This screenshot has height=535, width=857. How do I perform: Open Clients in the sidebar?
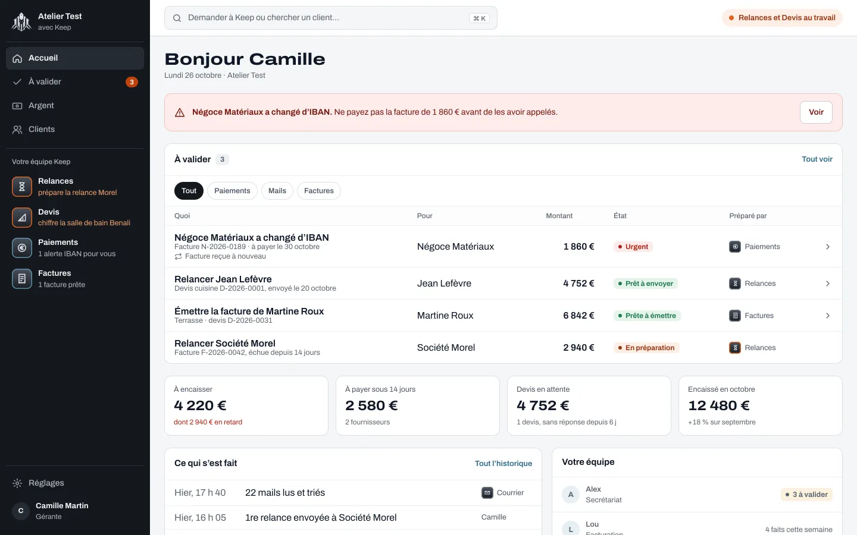click(75, 130)
